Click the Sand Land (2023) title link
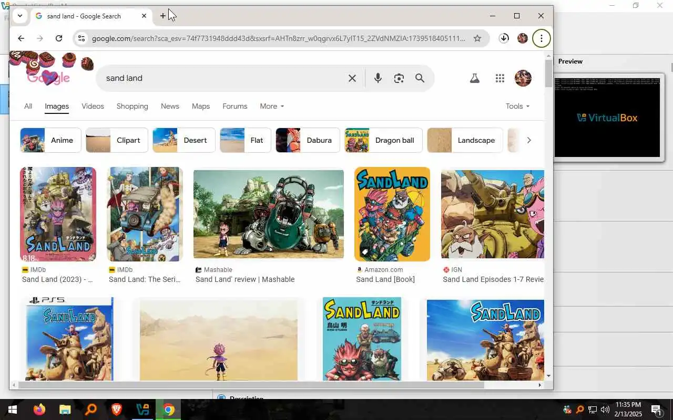Image resolution: width=673 pixels, height=420 pixels. click(57, 279)
